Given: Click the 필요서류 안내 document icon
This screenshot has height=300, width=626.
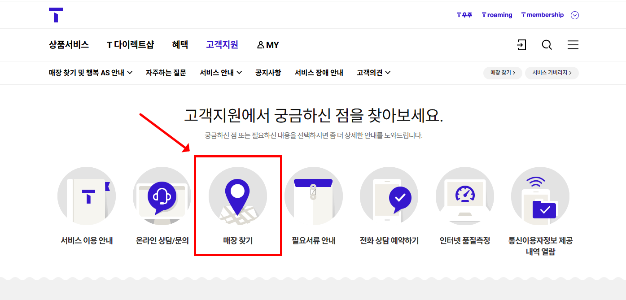Looking at the screenshot, I should (x=314, y=196).
